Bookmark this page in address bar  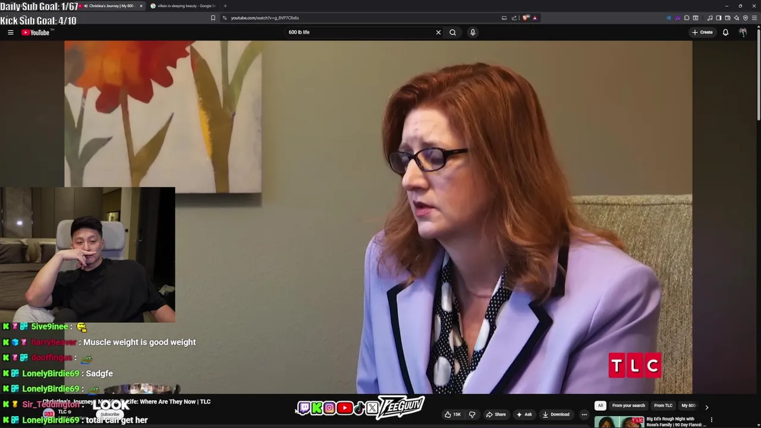(213, 18)
